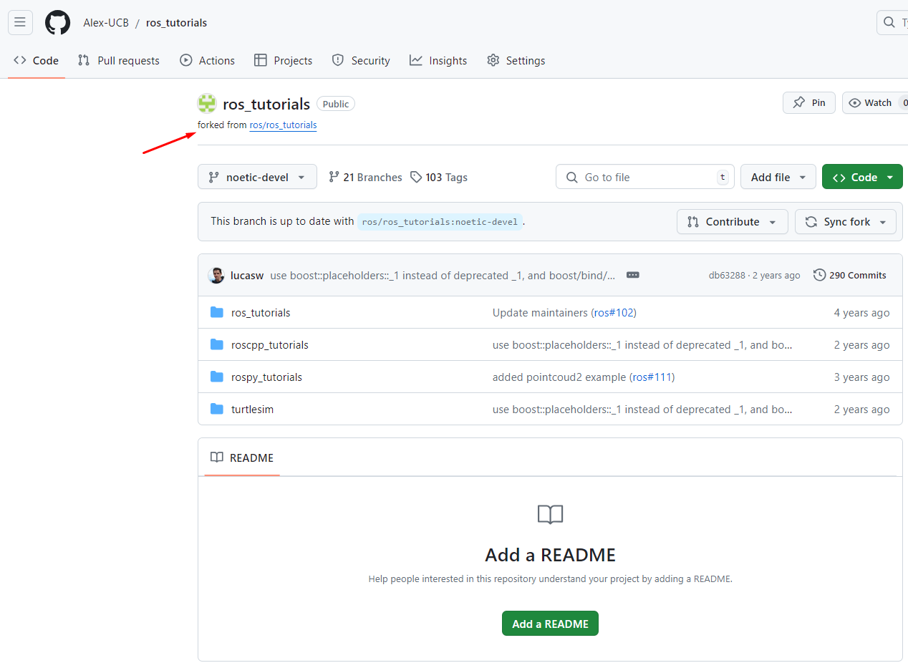Click the latest commit message by lucasw

click(443, 275)
